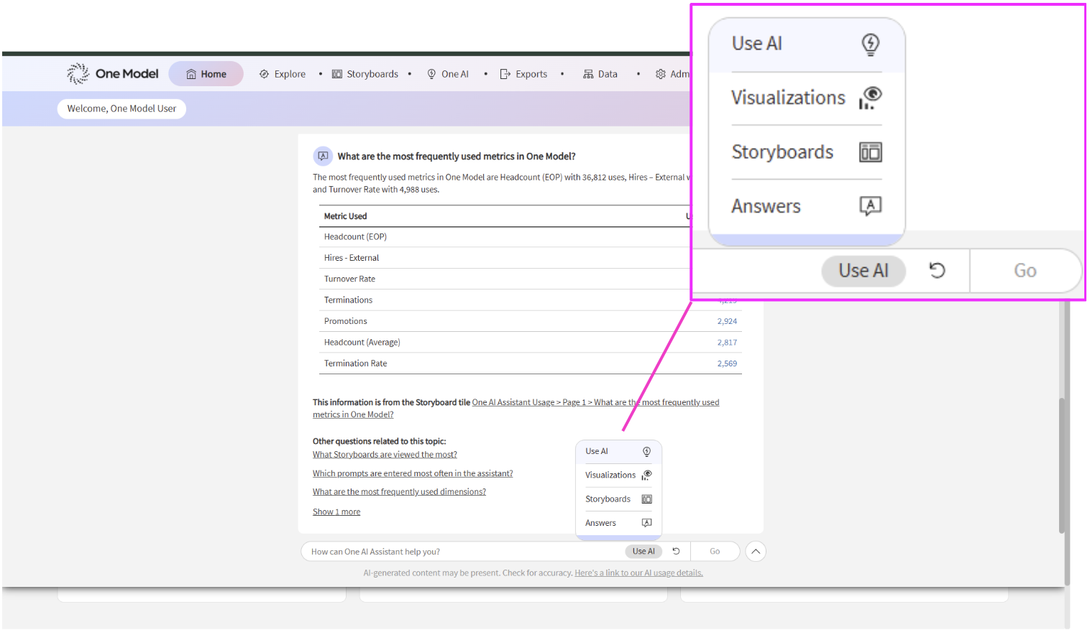1090x630 pixels.
Task: Open the "What Storyboards are viewed the most?" link
Action: pyautogui.click(x=385, y=454)
